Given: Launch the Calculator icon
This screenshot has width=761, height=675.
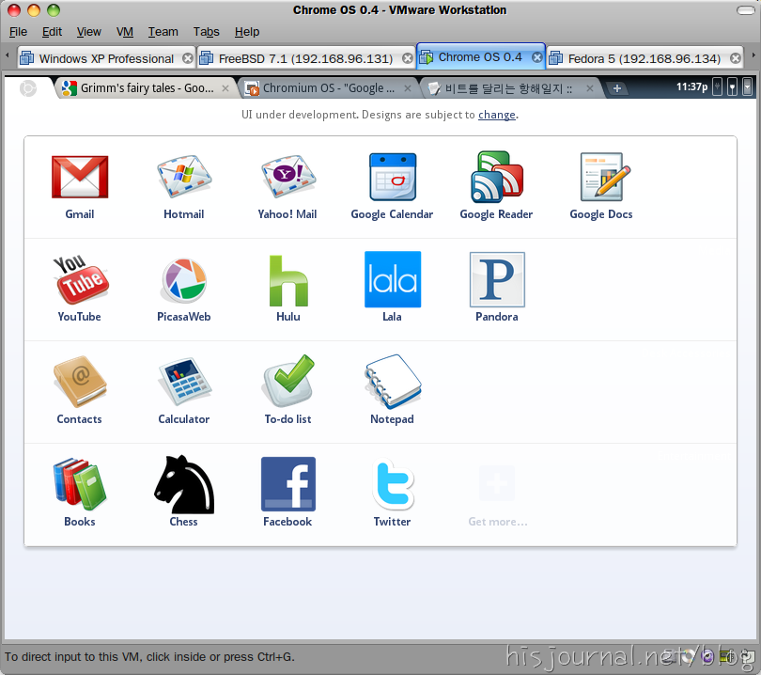Looking at the screenshot, I should click(x=184, y=382).
